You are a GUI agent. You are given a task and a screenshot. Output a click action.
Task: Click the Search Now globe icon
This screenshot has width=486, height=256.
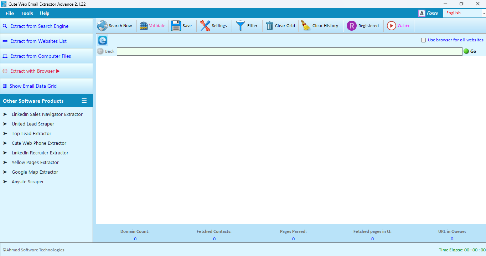tap(102, 26)
